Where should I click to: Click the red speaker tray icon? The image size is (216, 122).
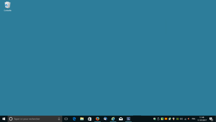189,119
